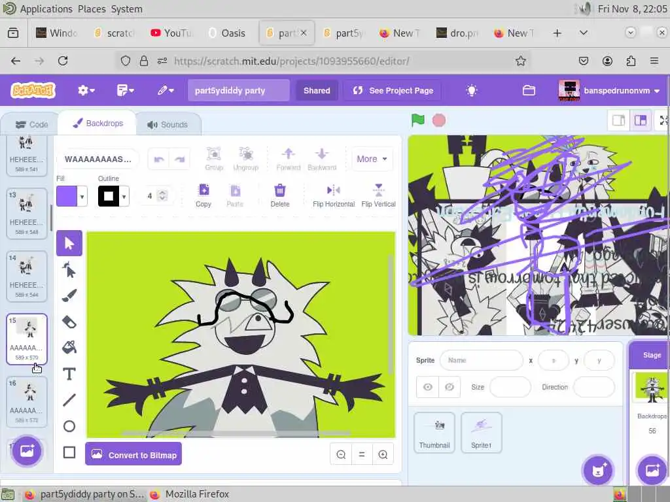Hide sprite with crossed-eye button
Screen dimensions: 670x502
[449, 387]
